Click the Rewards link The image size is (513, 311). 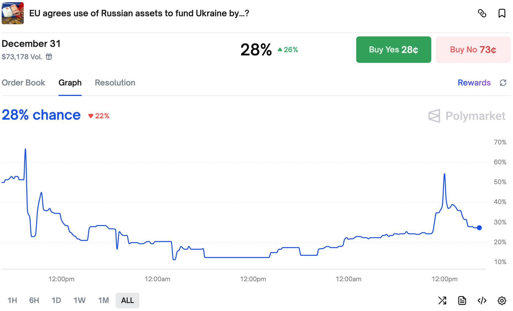474,83
